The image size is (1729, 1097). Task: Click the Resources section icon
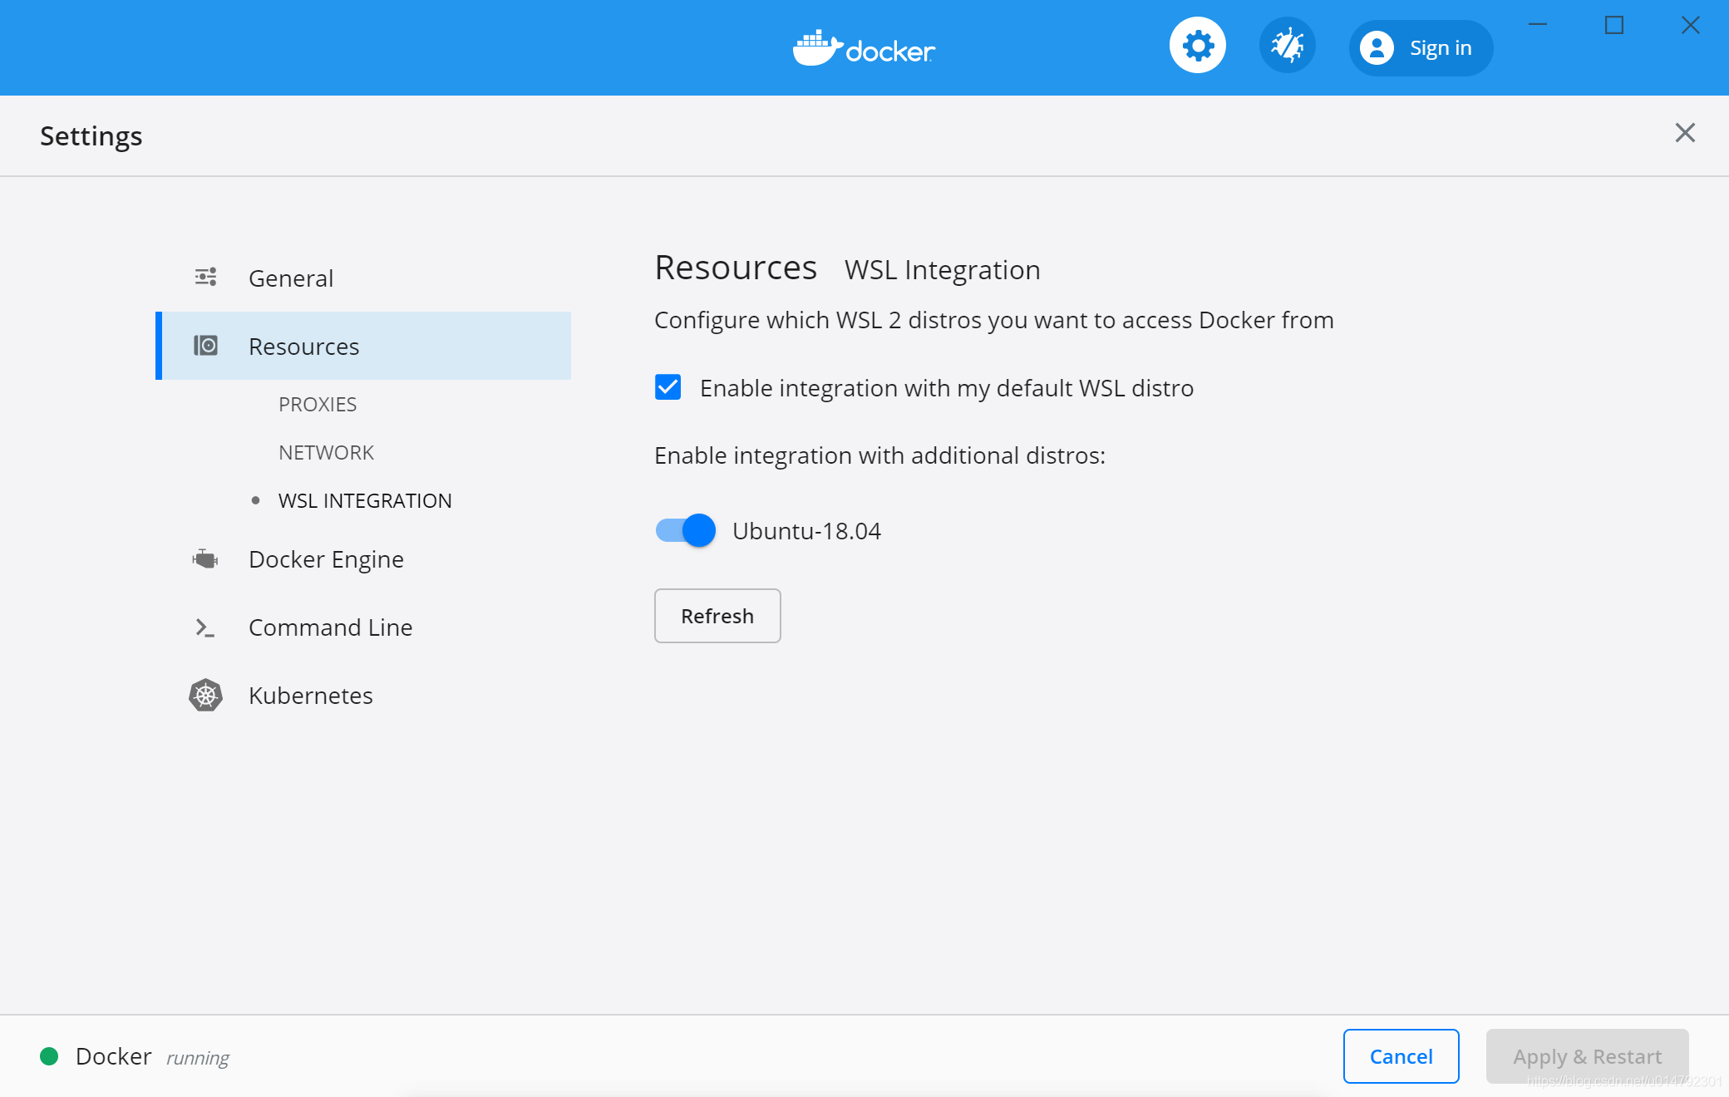[x=205, y=347]
